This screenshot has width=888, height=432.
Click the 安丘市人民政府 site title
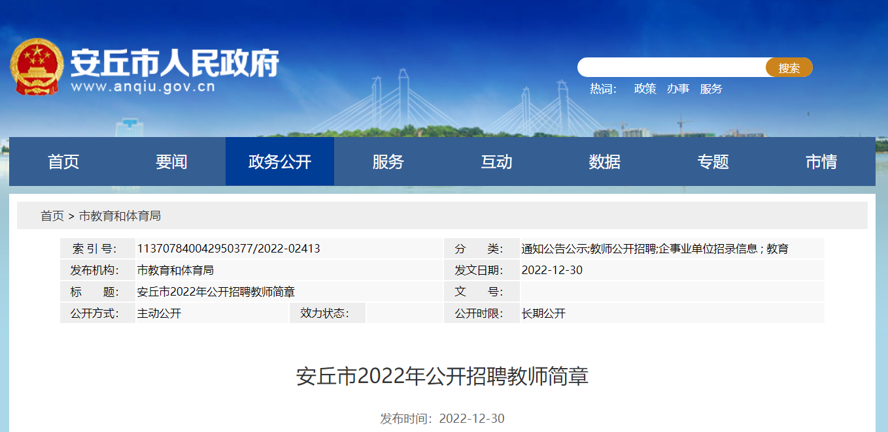click(175, 62)
